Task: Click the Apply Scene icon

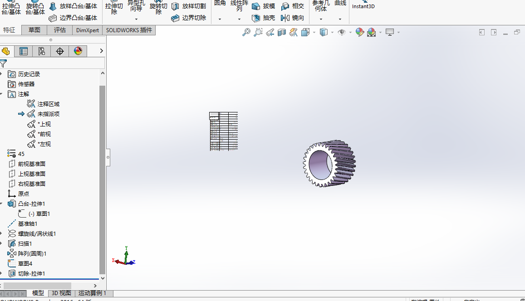Action: (x=371, y=32)
